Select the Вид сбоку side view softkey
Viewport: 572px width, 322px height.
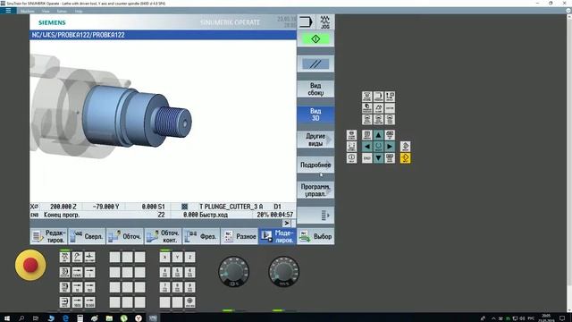tap(315, 89)
